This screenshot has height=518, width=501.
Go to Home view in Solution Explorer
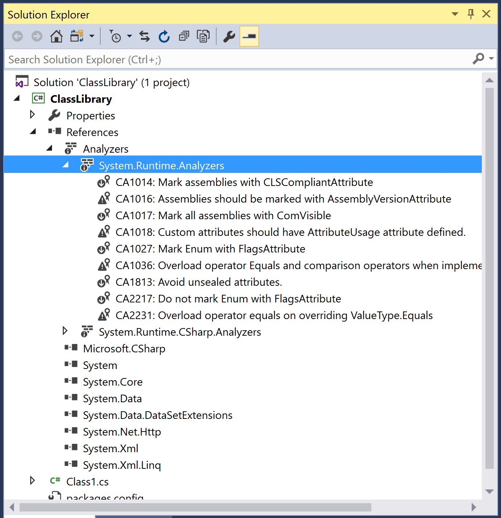pos(56,36)
